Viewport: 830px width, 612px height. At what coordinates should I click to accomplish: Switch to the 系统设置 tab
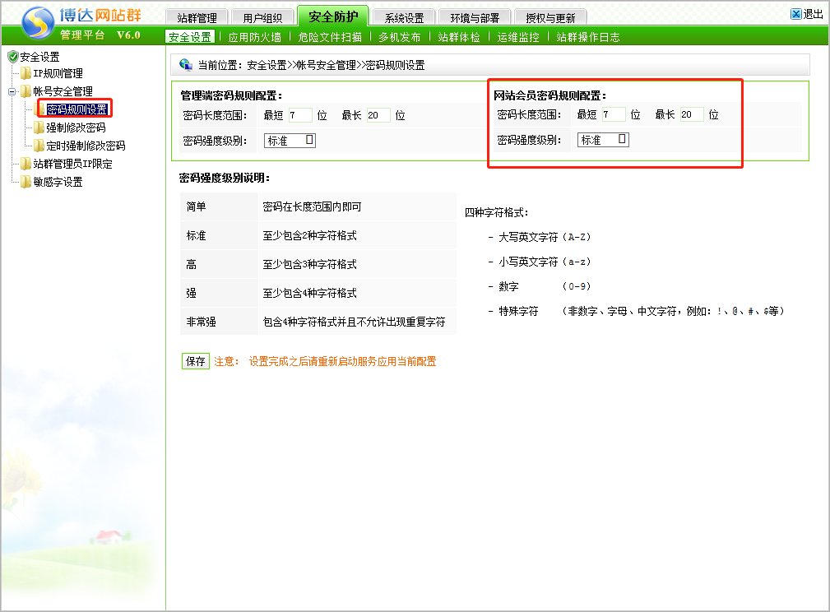[x=404, y=18]
